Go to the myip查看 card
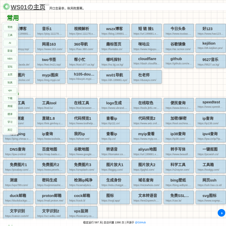 point(147,136)
